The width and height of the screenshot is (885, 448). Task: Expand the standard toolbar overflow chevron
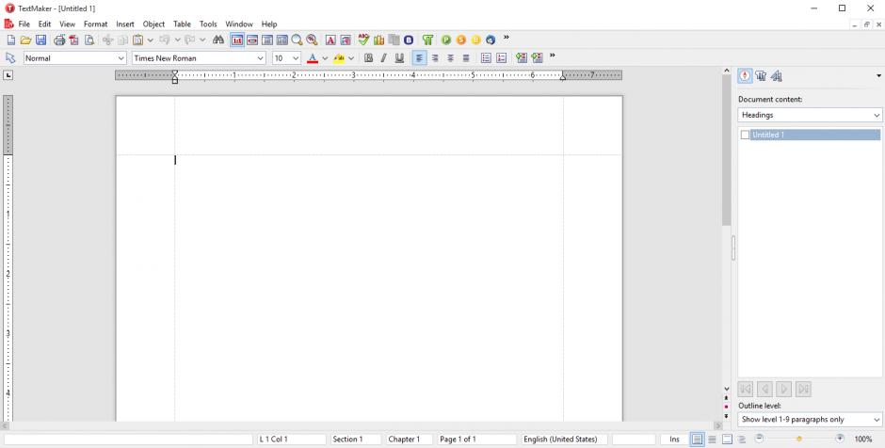click(x=507, y=39)
